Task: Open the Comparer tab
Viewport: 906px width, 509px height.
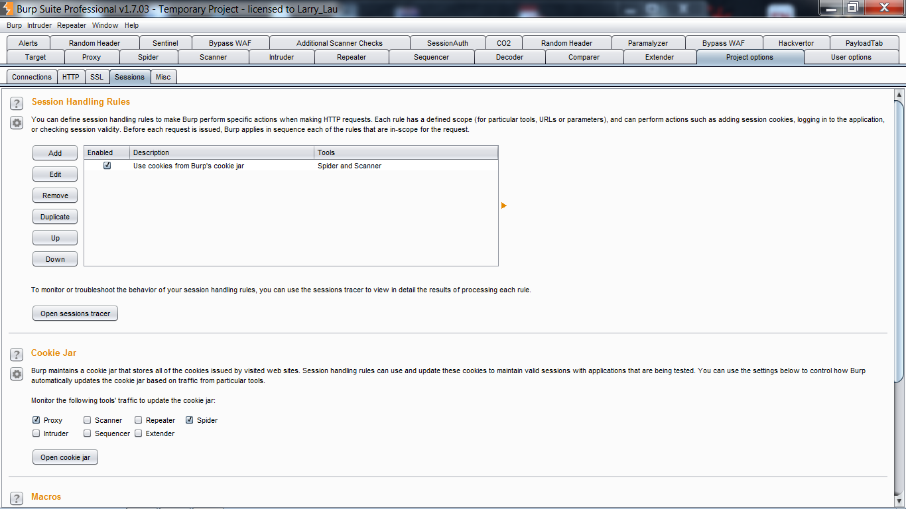Action: point(584,57)
